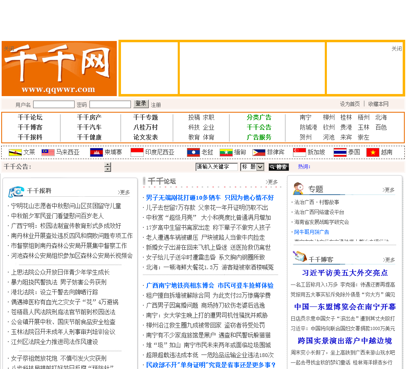Open 更多 in 千千报料 section
This screenshot has width=406, height=369.
click(x=124, y=192)
